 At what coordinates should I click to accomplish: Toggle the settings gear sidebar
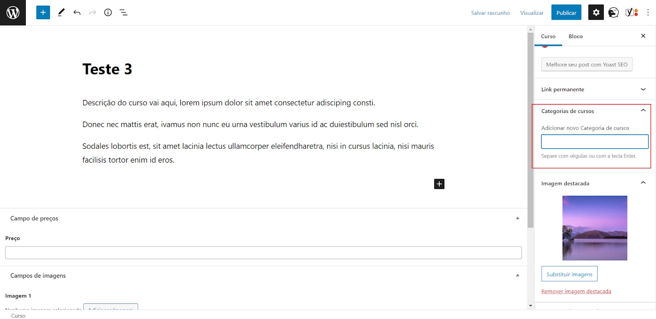(x=596, y=12)
